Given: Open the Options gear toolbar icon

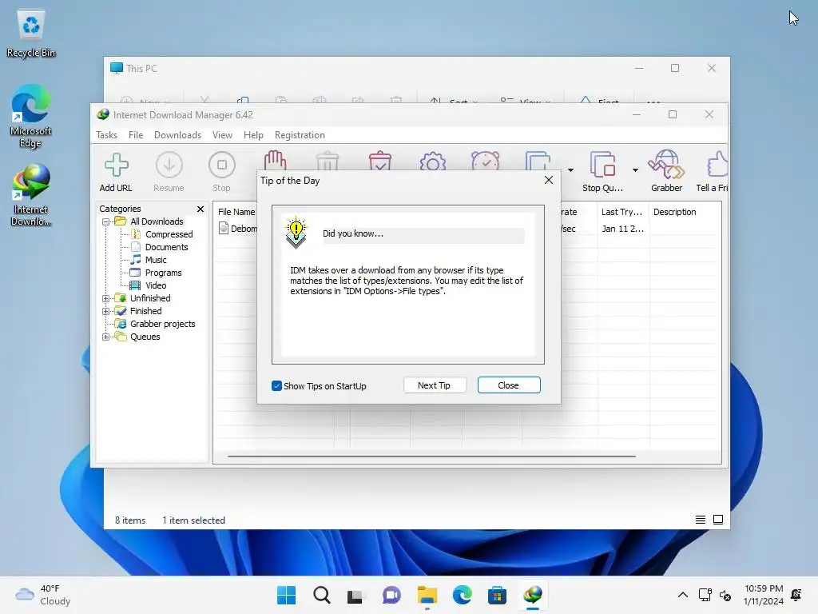Looking at the screenshot, I should click(x=432, y=161).
